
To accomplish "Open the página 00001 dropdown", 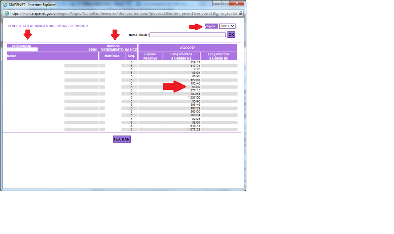I will tap(227, 26).
